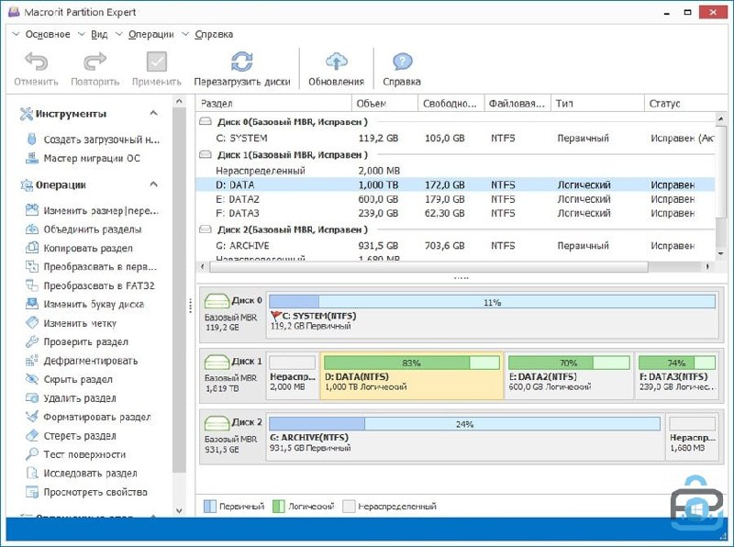Open Мастер миграции ОС wizard
The image size is (734, 547).
pyautogui.click(x=83, y=158)
